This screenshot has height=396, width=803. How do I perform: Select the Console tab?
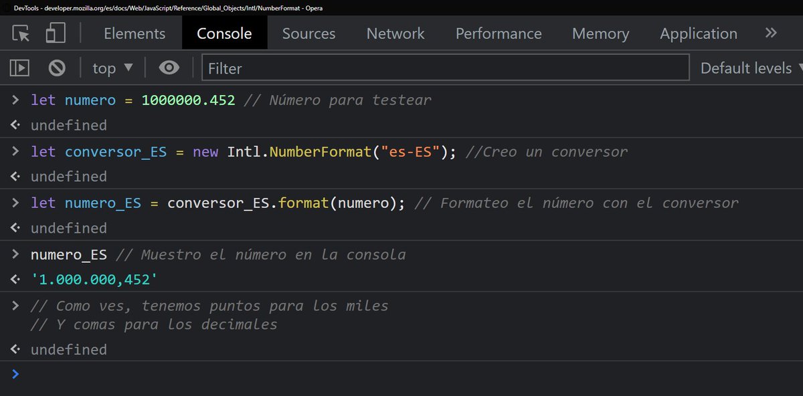[x=224, y=33]
